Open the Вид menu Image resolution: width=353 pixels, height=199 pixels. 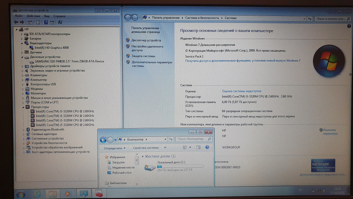coord(47,16)
